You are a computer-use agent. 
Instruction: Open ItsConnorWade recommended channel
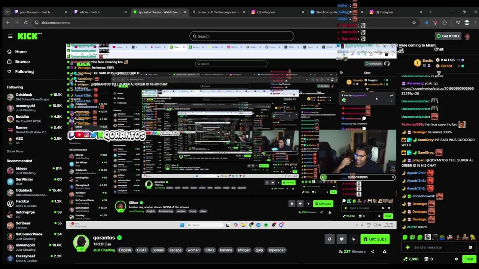click(34, 236)
